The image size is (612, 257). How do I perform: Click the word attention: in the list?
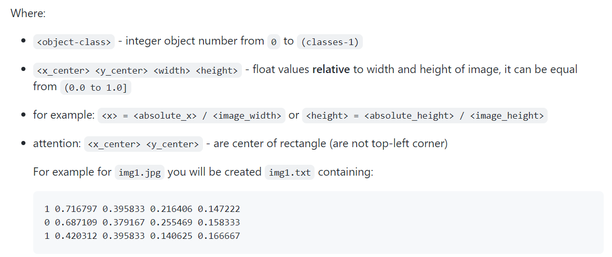pos(56,144)
